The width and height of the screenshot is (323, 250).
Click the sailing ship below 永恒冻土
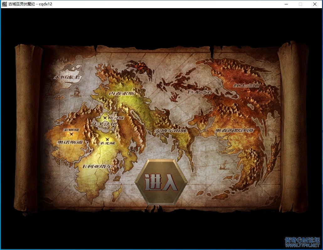(x=77, y=92)
